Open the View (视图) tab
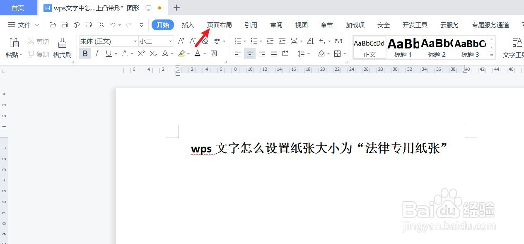This screenshot has width=524, height=244. pyautogui.click(x=302, y=25)
